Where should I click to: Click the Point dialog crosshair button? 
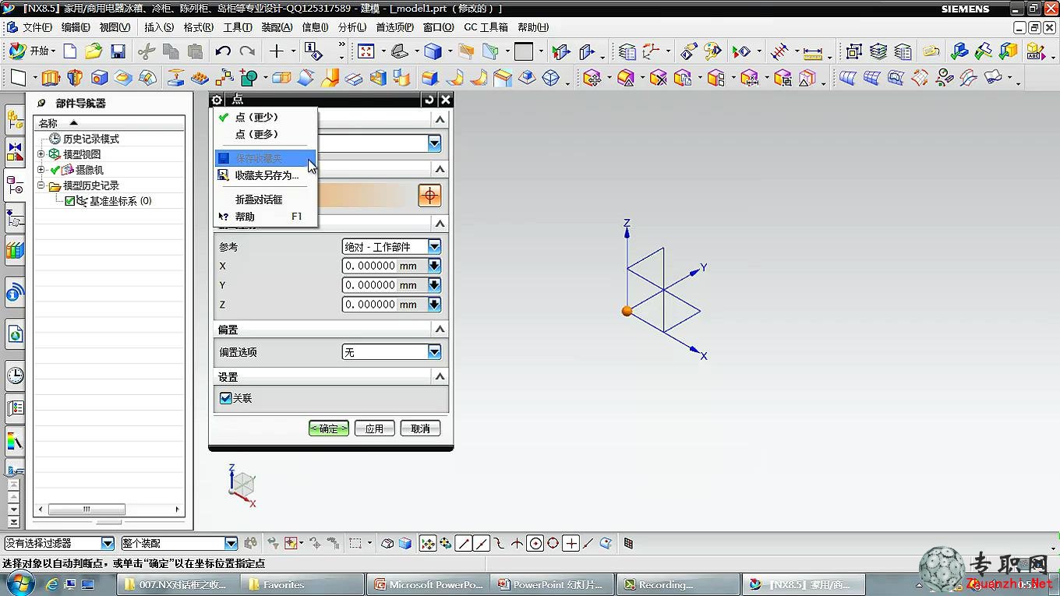click(430, 195)
